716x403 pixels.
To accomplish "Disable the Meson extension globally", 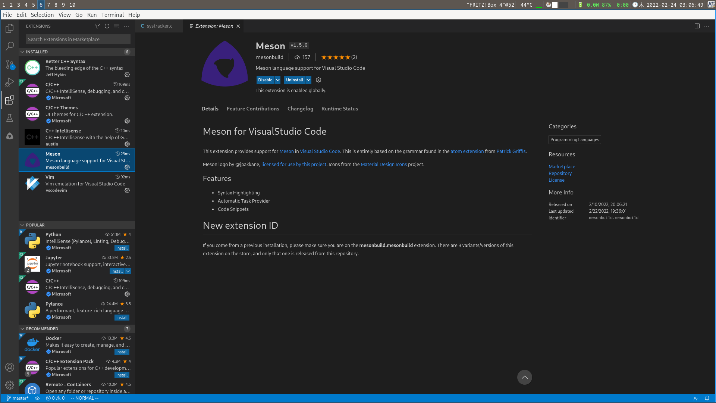I will pos(264,80).
